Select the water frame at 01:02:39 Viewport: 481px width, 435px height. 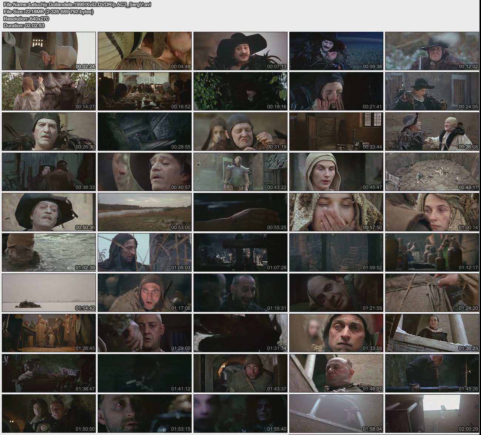pyautogui.click(x=49, y=252)
